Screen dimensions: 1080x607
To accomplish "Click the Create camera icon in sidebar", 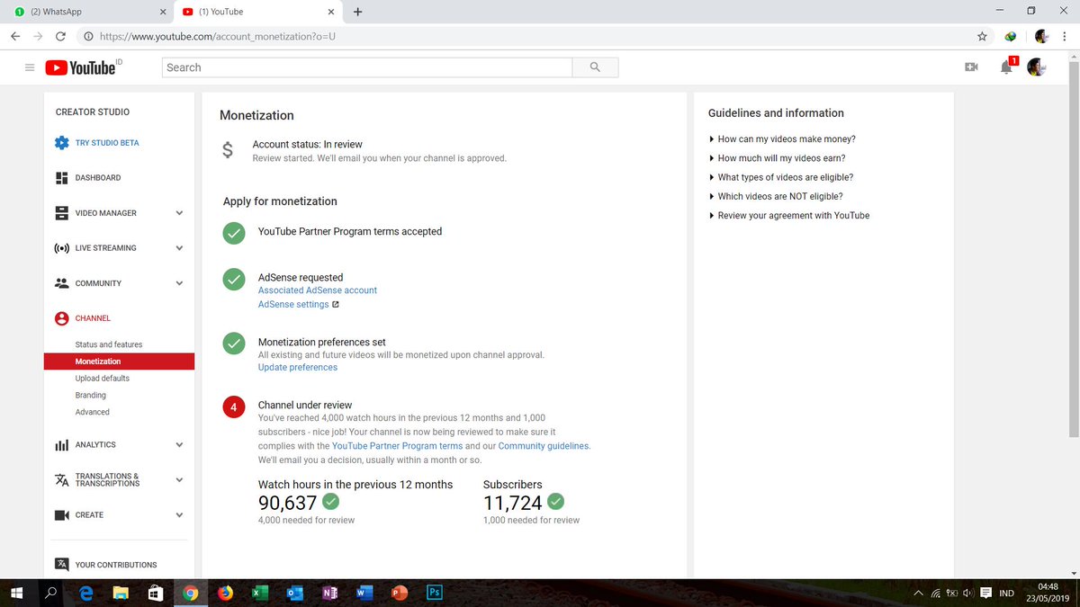I will (x=61, y=515).
